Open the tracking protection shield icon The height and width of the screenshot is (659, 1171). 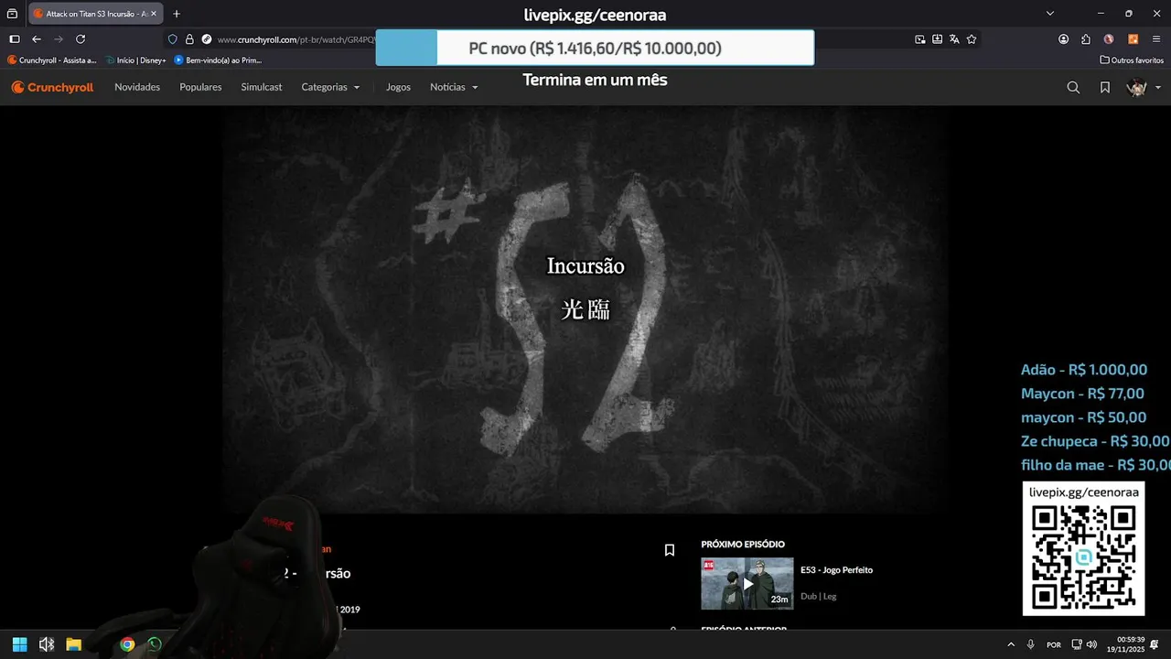(173, 39)
